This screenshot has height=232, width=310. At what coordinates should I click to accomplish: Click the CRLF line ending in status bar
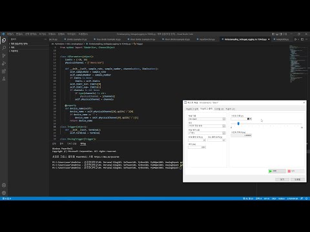[274, 198]
